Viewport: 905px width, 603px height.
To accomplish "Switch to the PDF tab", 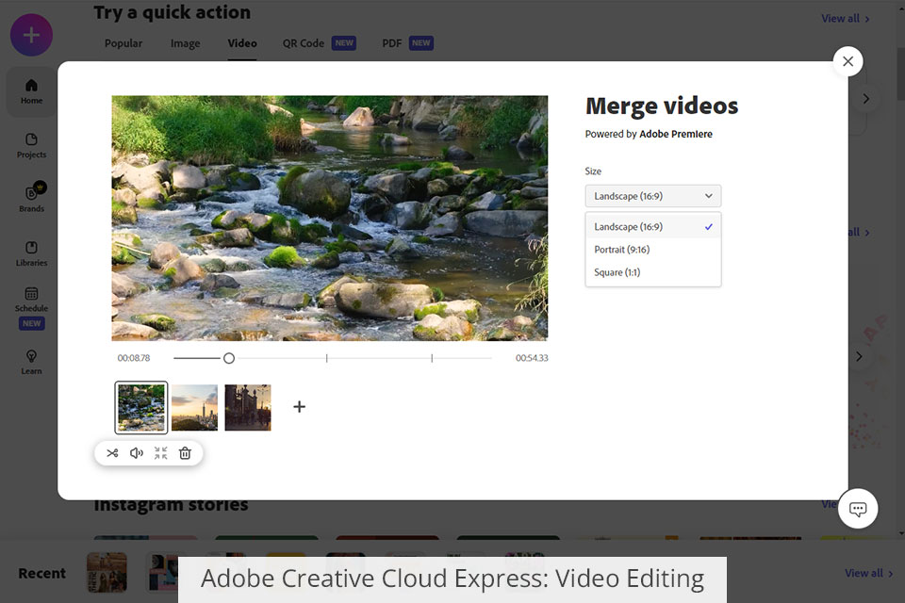I will [407, 43].
